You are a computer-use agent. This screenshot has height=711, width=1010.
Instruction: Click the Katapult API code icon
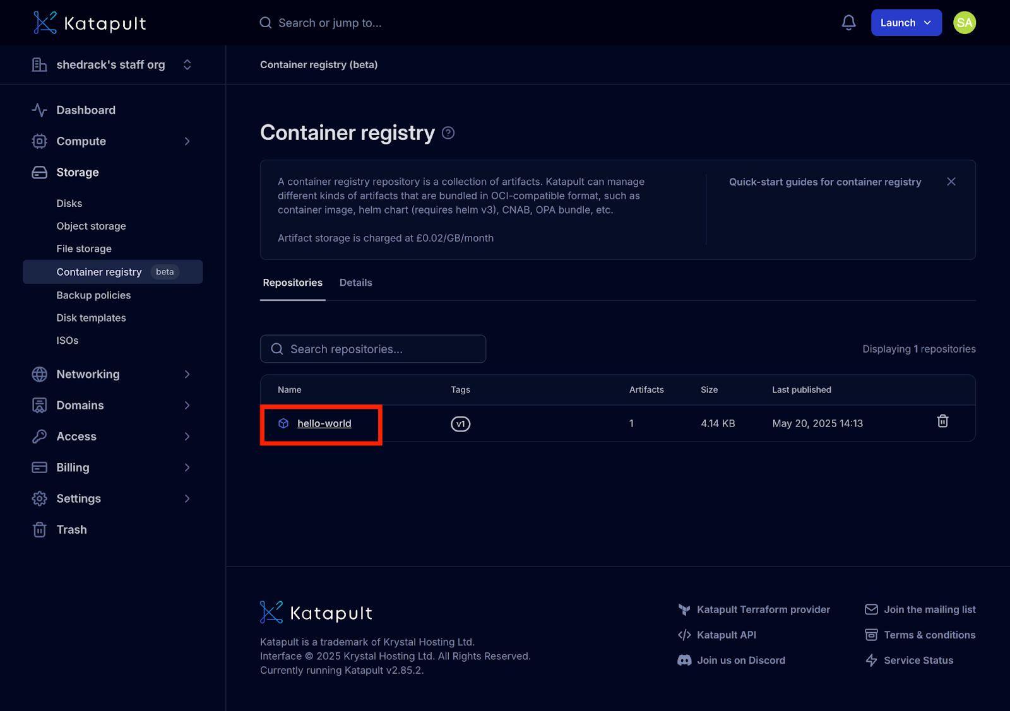tap(684, 635)
